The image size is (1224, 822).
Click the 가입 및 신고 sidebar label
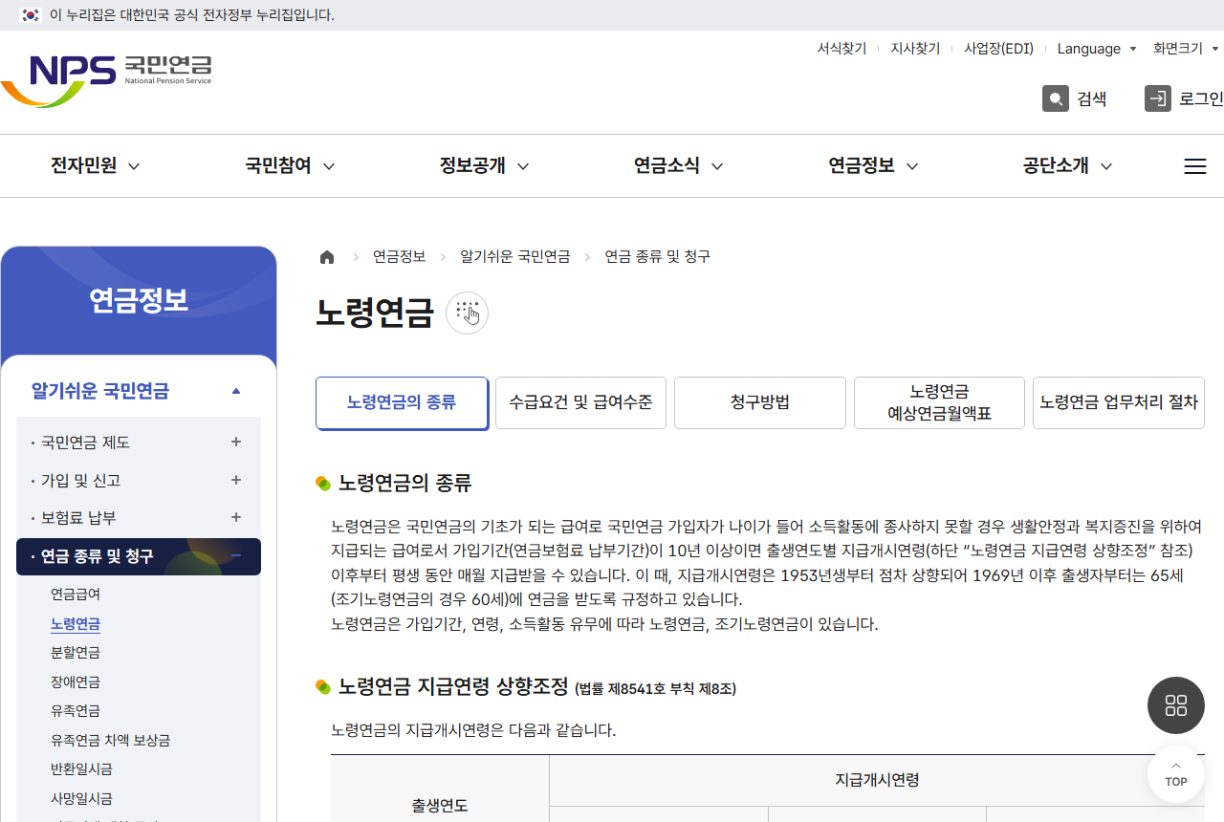click(81, 480)
